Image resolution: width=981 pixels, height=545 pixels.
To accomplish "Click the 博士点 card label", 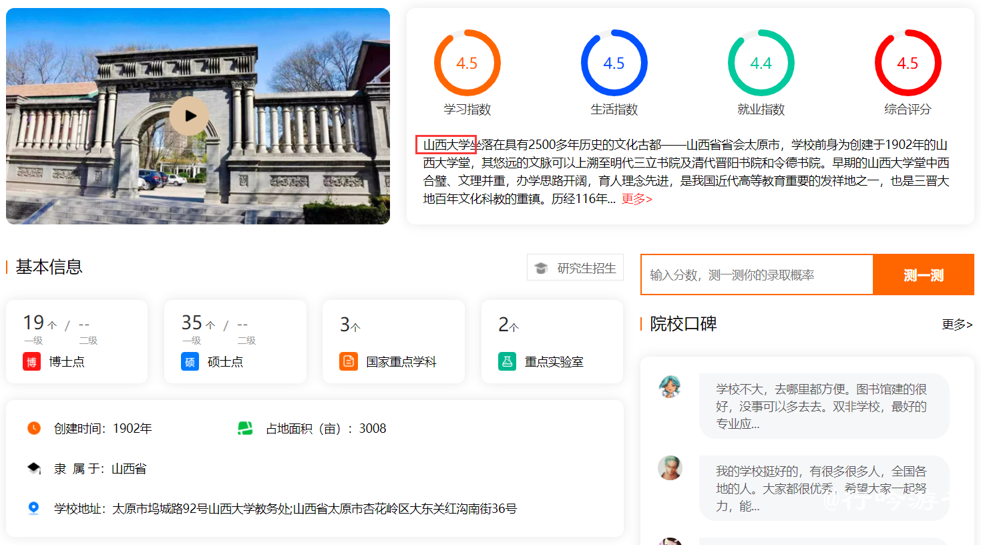I will pos(67,362).
